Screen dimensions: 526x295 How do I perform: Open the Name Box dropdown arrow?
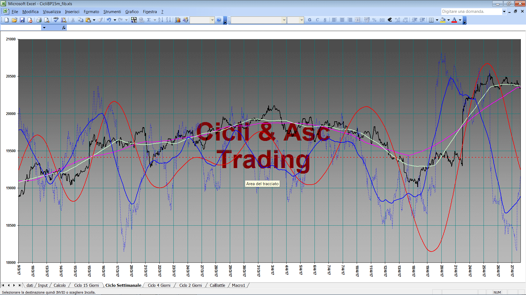click(44, 28)
